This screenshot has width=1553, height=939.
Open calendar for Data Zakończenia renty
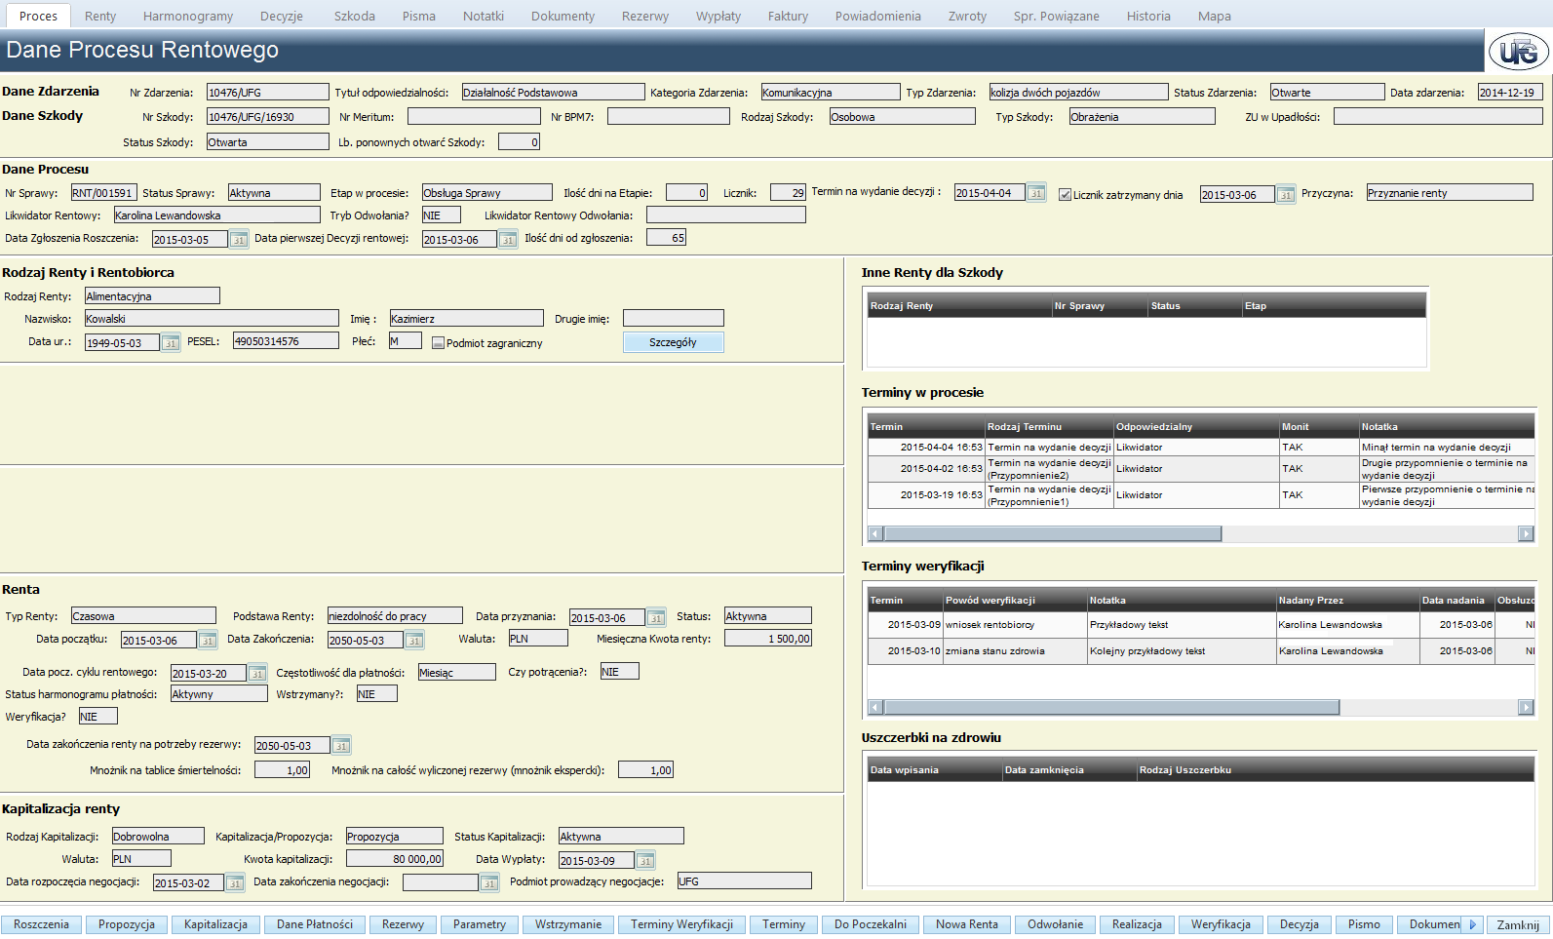coord(414,641)
